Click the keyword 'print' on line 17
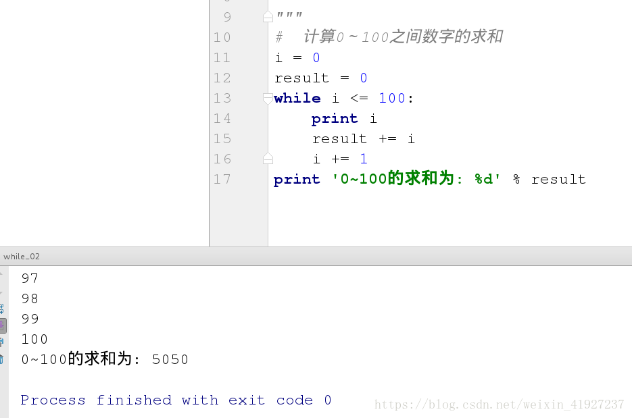The image size is (632, 418). tap(297, 179)
